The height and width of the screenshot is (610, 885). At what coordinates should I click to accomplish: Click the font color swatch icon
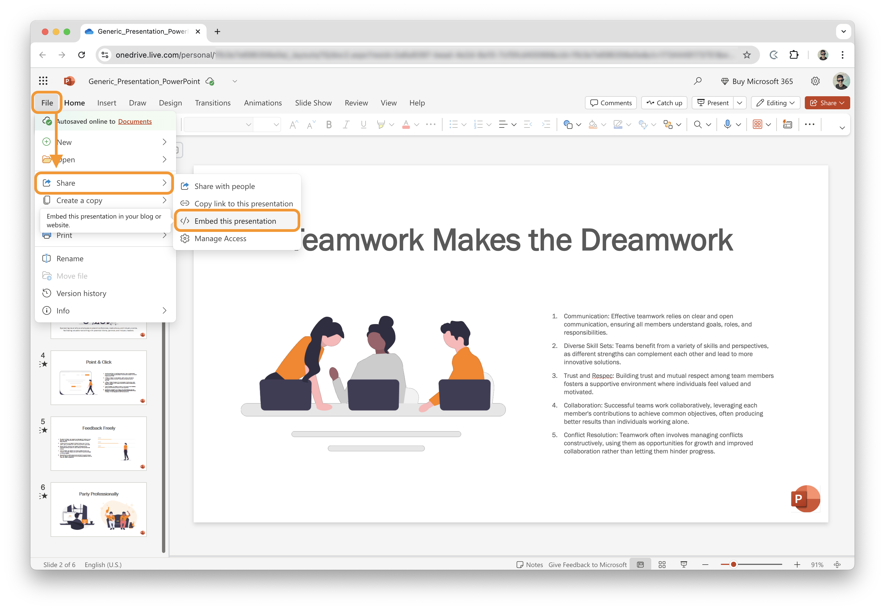pos(406,125)
